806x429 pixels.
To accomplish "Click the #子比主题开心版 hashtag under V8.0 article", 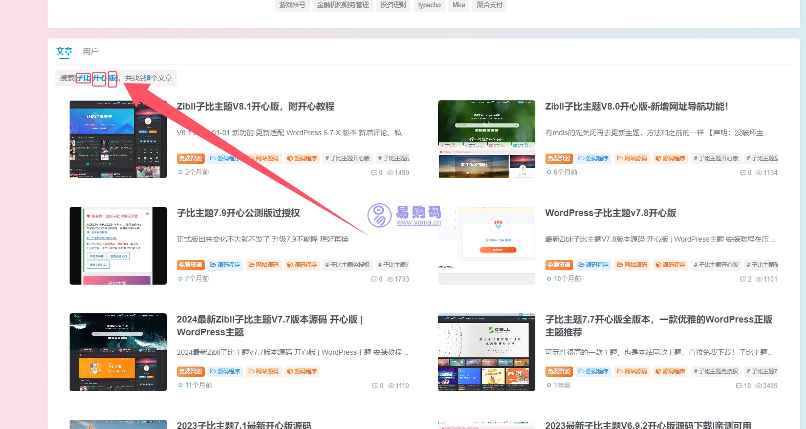I will coord(716,159).
